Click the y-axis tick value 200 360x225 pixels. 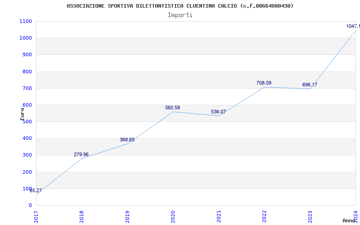click(27, 172)
